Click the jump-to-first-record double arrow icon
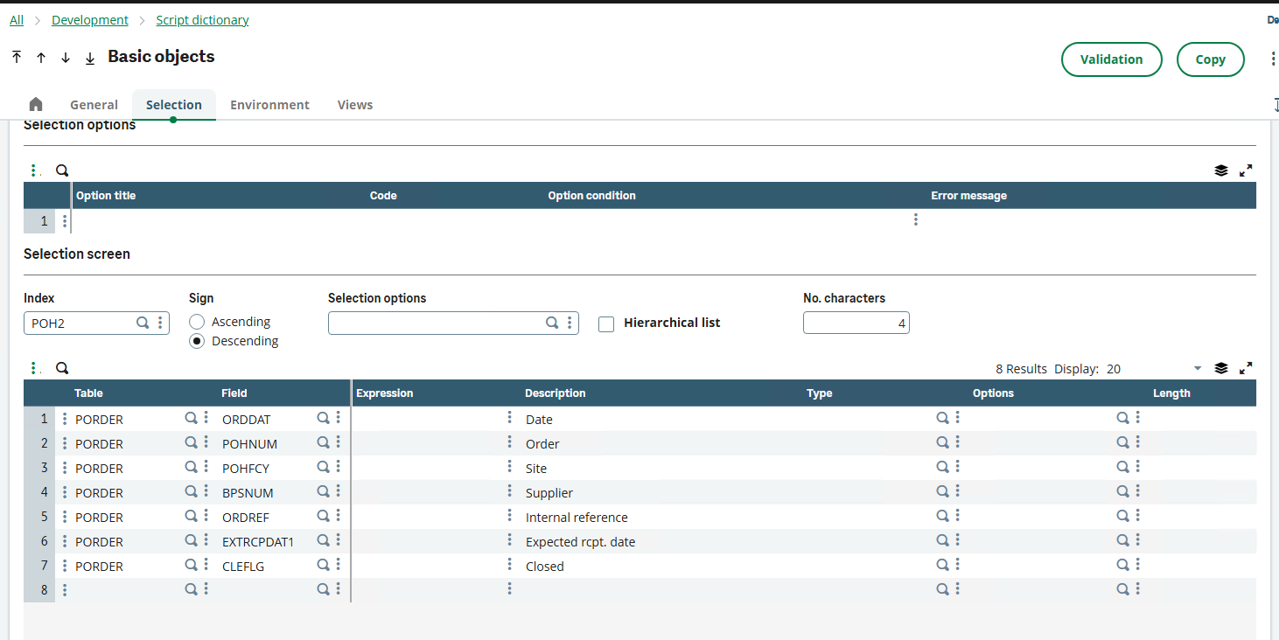The image size is (1279, 640). click(x=16, y=57)
